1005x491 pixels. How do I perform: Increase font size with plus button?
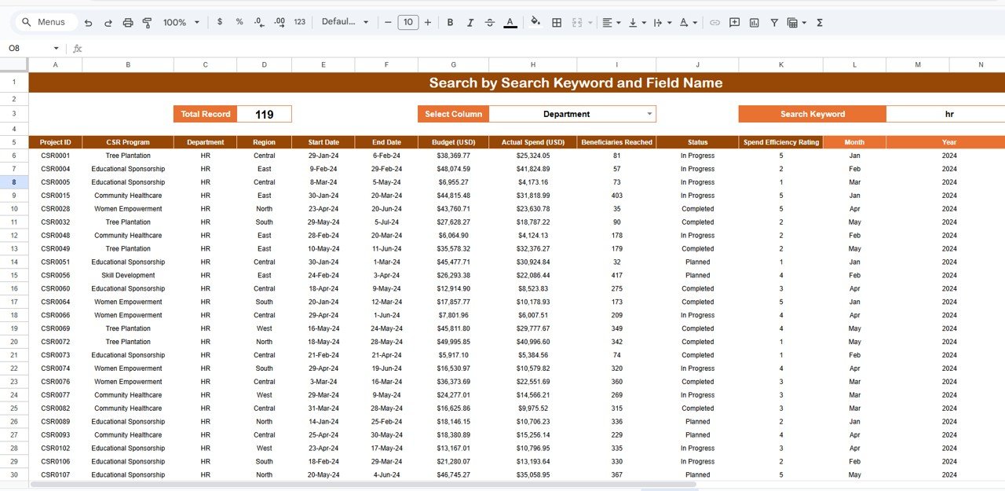427,23
